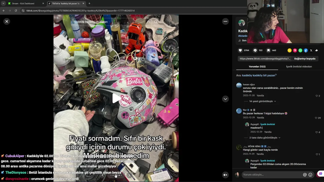The image size is (324, 182).
Task: Unmute the sound with speaker icon
Action: (x=225, y=175)
